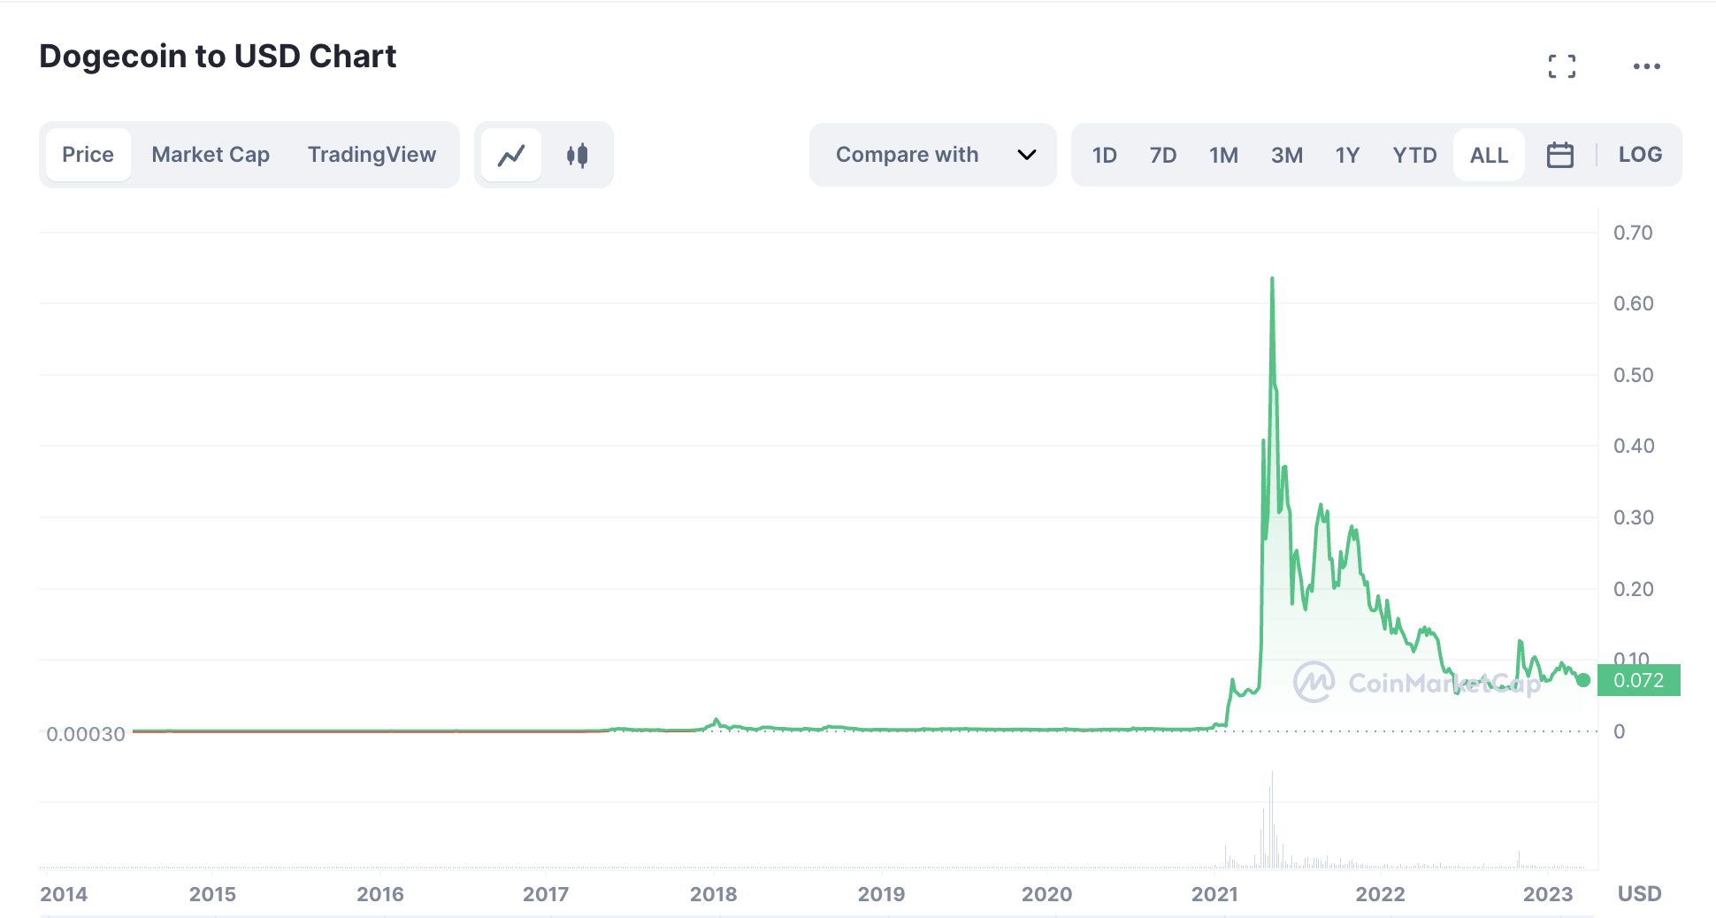Image resolution: width=1716 pixels, height=918 pixels.
Task: Select the ALL time range
Action: (1490, 156)
